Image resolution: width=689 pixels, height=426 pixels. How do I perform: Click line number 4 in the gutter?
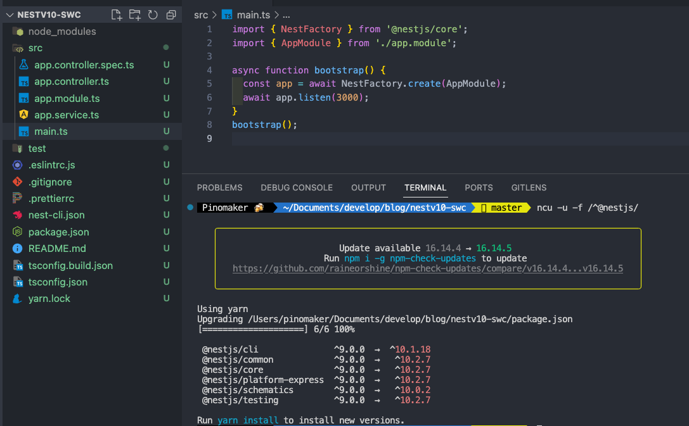tap(210, 70)
